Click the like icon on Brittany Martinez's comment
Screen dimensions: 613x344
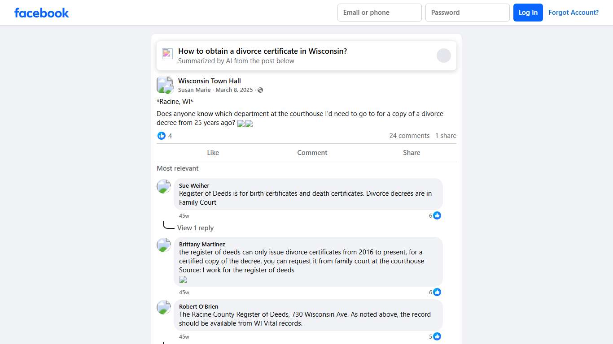437,292
